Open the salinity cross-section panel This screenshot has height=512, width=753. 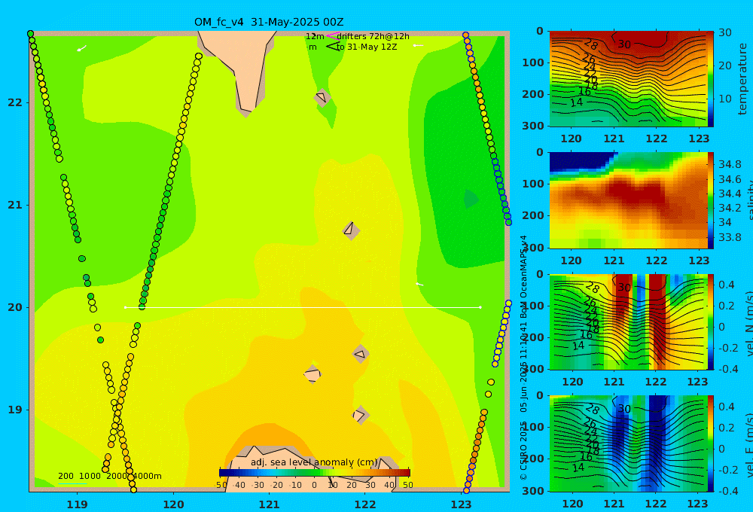(629, 201)
